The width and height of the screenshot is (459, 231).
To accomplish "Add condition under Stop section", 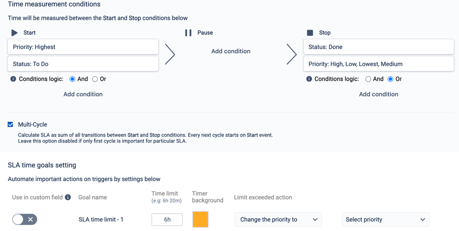I will pos(379,94).
